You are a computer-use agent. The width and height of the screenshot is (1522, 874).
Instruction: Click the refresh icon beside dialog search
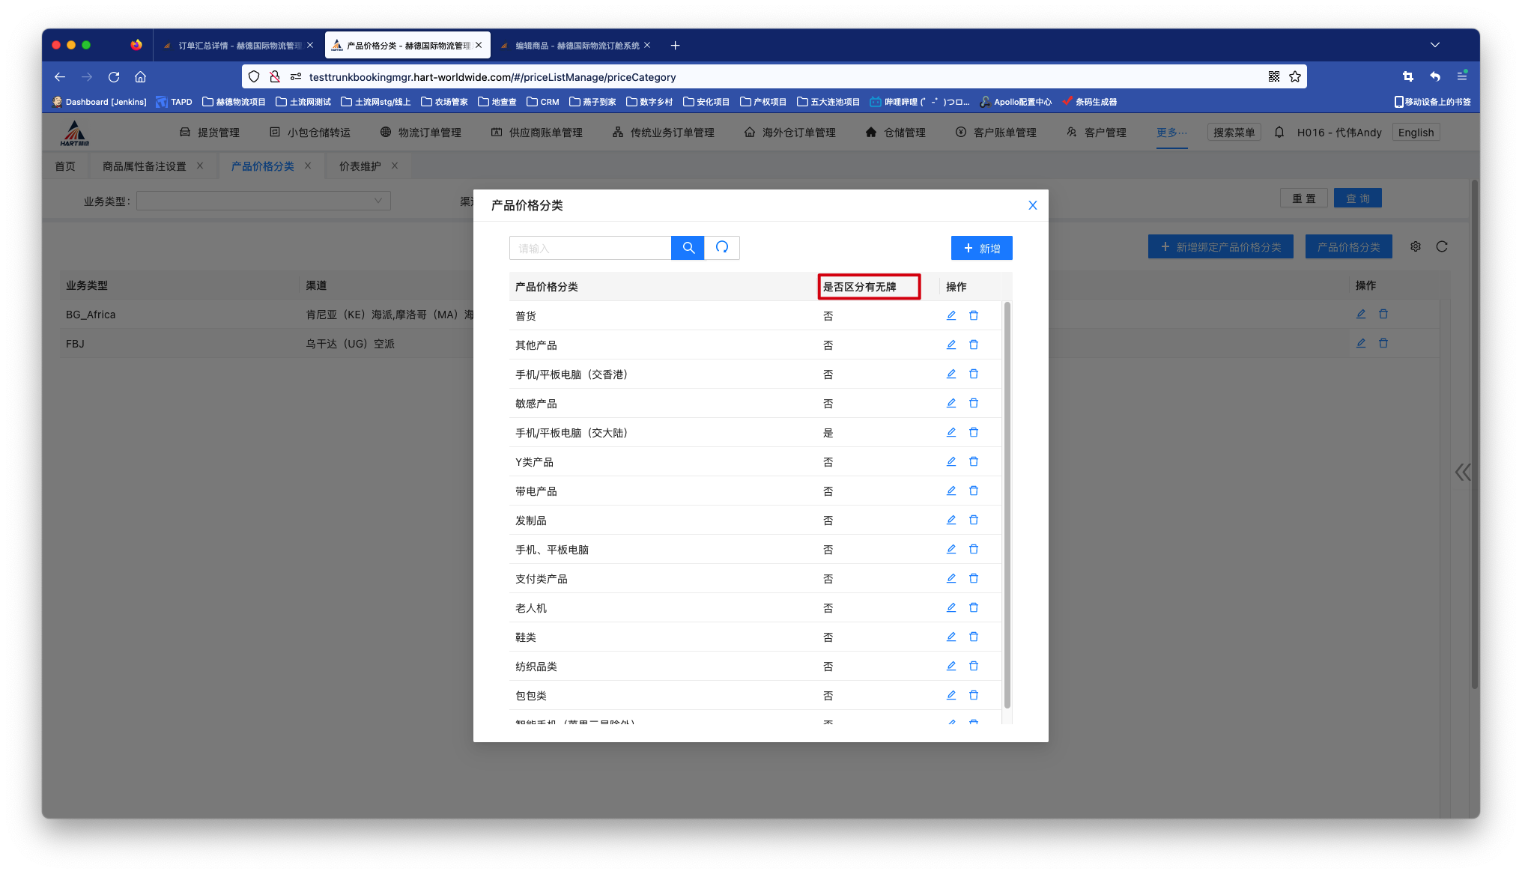point(722,248)
